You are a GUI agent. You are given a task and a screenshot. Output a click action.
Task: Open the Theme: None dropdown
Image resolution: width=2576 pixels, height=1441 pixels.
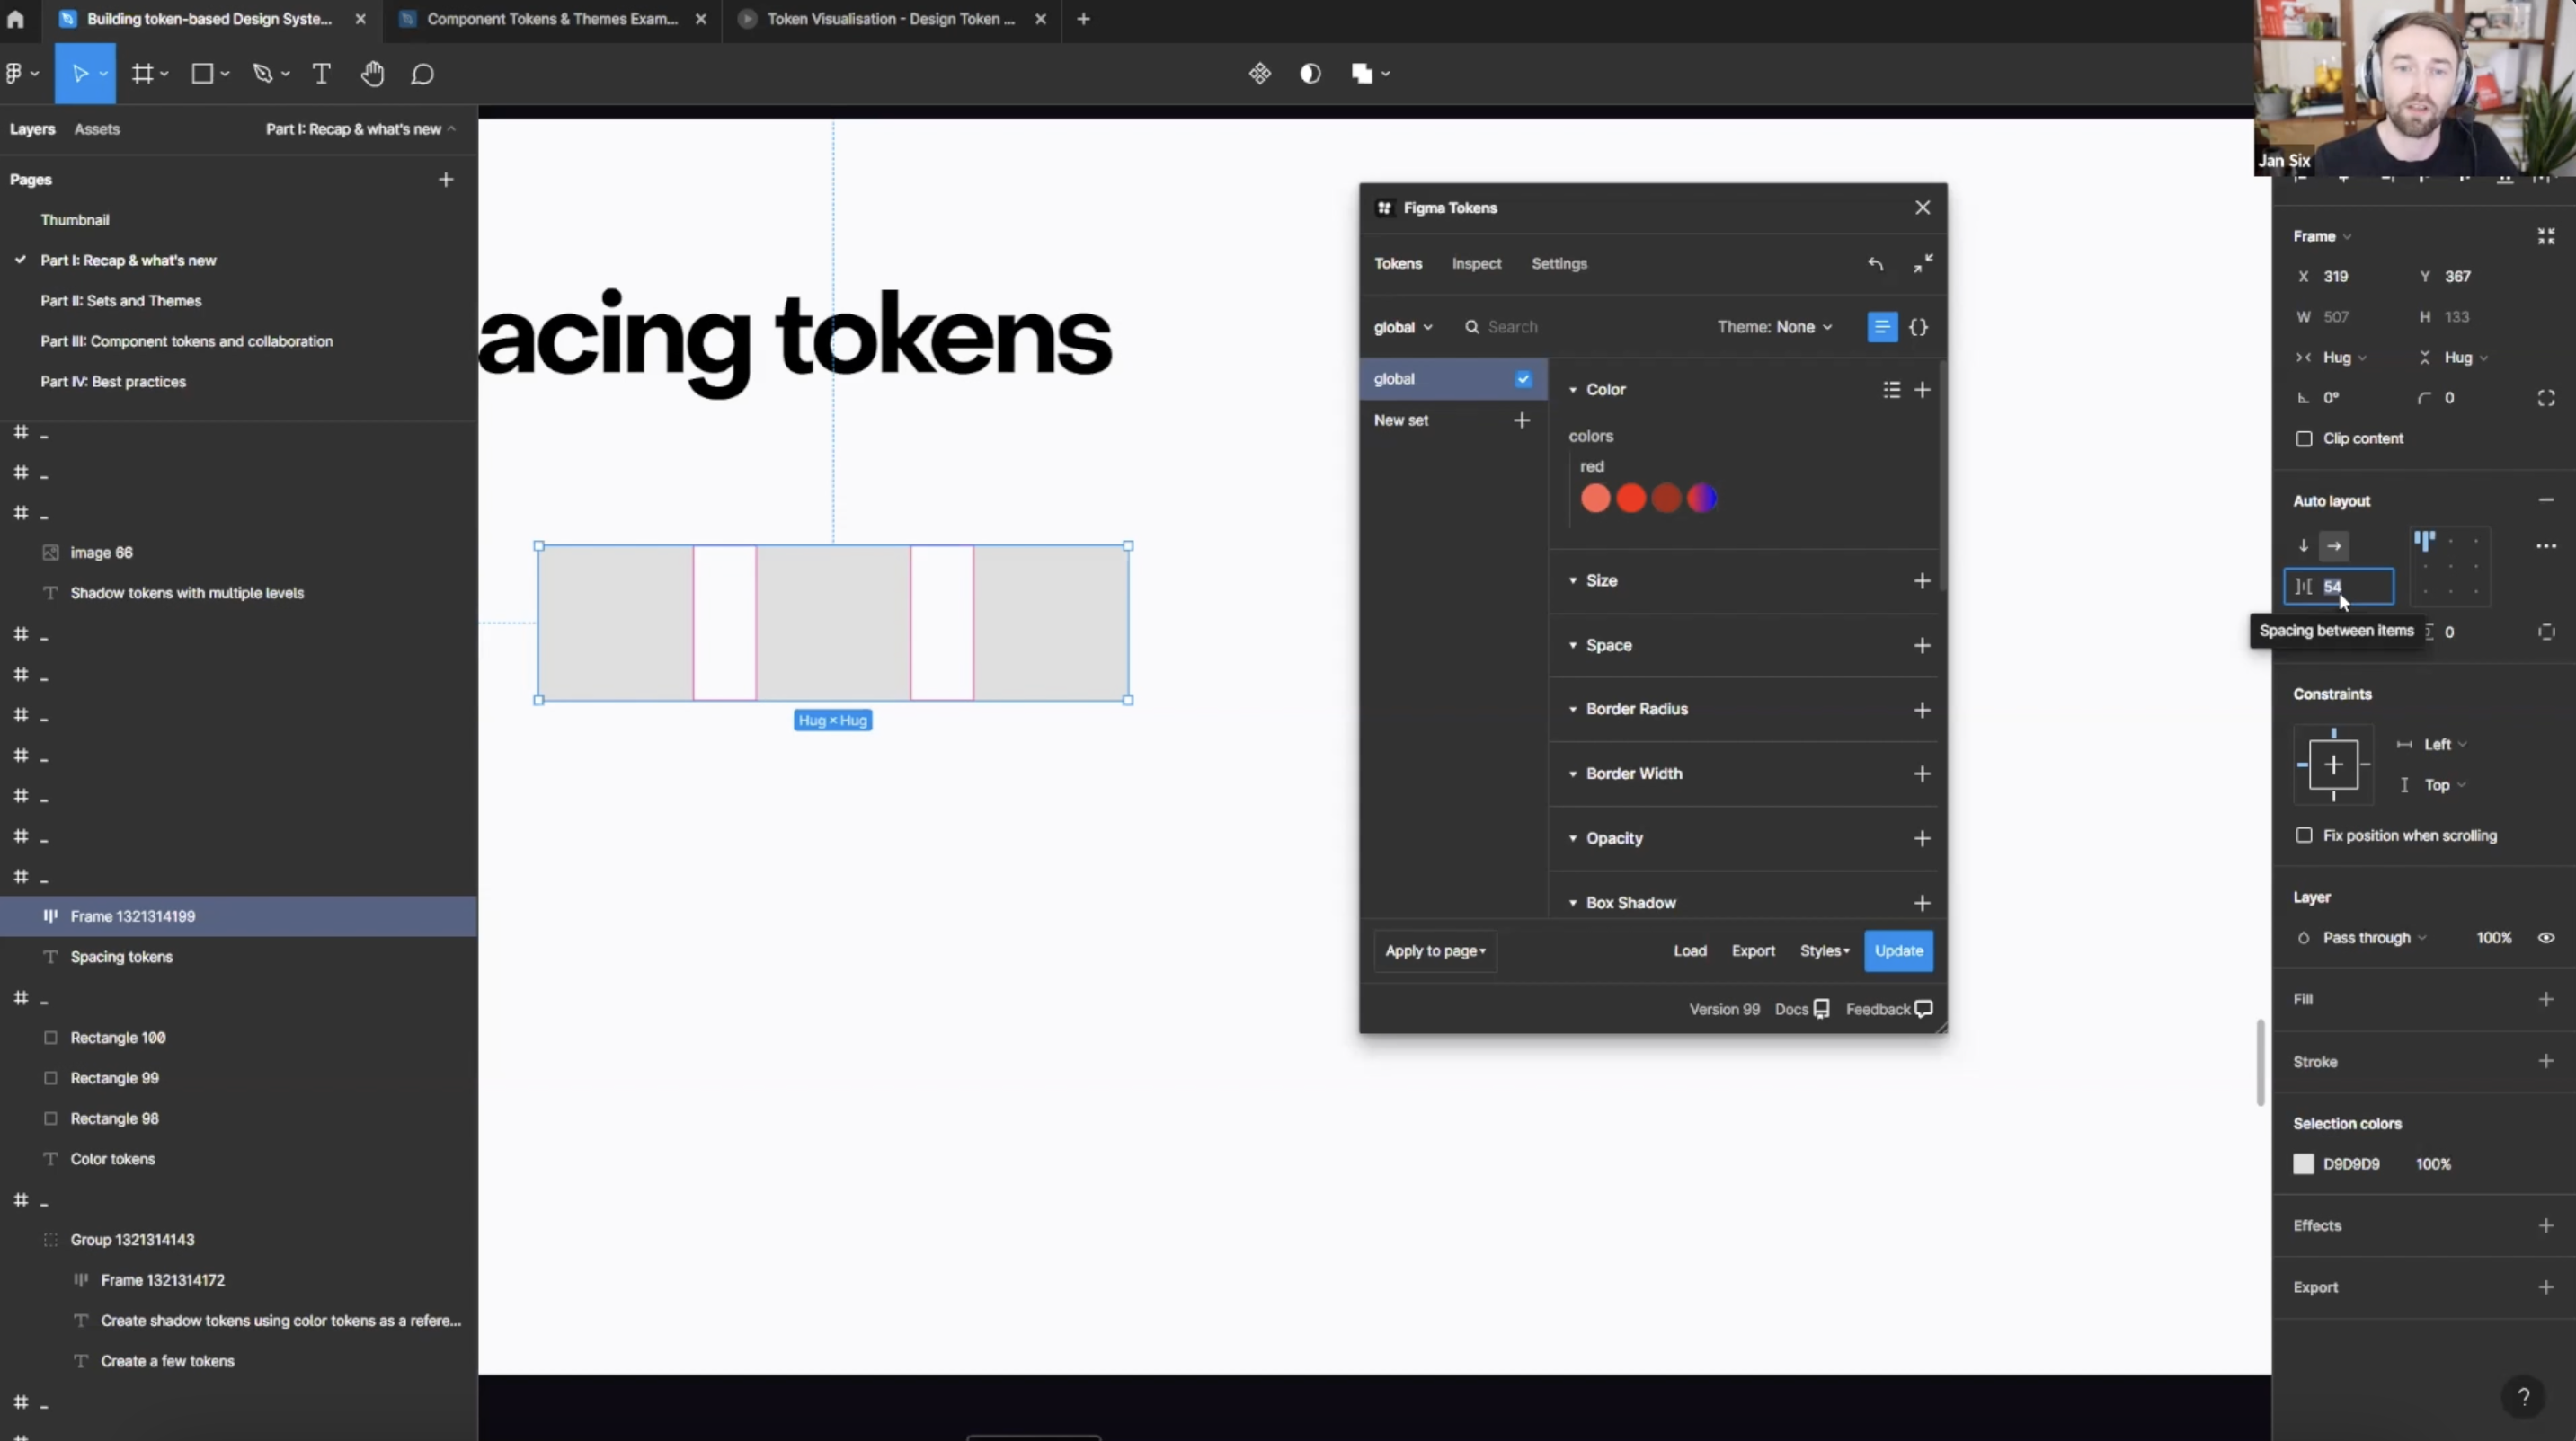1774,327
